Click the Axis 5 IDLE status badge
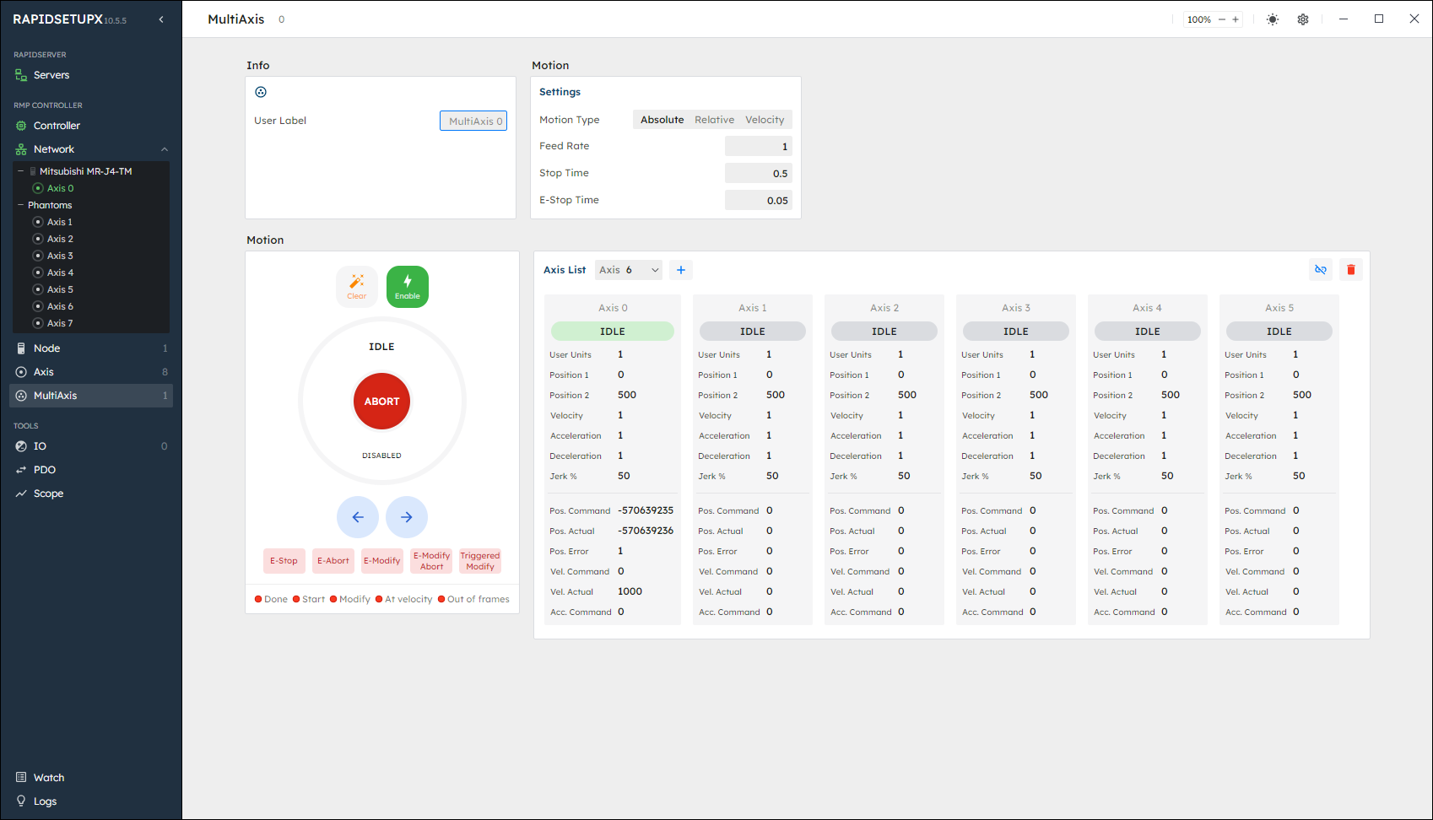Screen dimensions: 1433x820 tap(1279, 332)
